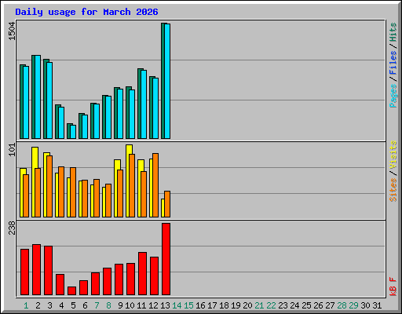Click day 24 on the x-axis
Viewport: 402px width, 314px height.
pyautogui.click(x=294, y=305)
